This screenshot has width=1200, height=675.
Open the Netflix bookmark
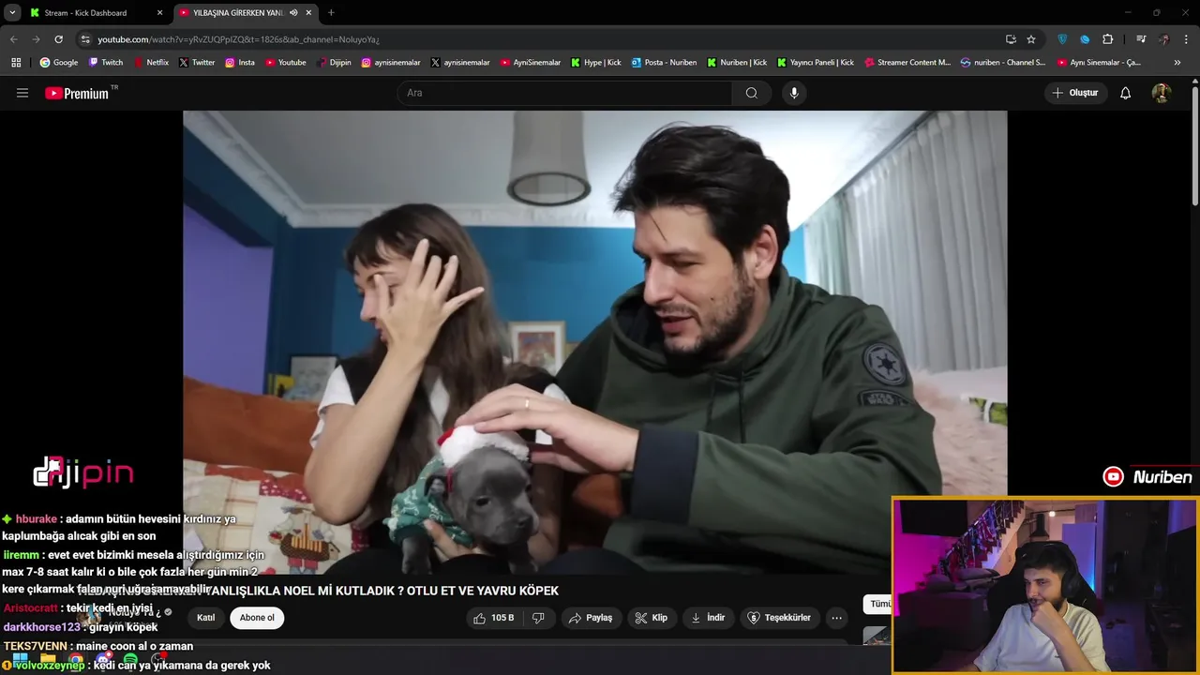(x=151, y=63)
